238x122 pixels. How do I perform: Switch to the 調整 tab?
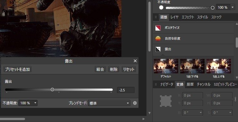click(x=164, y=17)
